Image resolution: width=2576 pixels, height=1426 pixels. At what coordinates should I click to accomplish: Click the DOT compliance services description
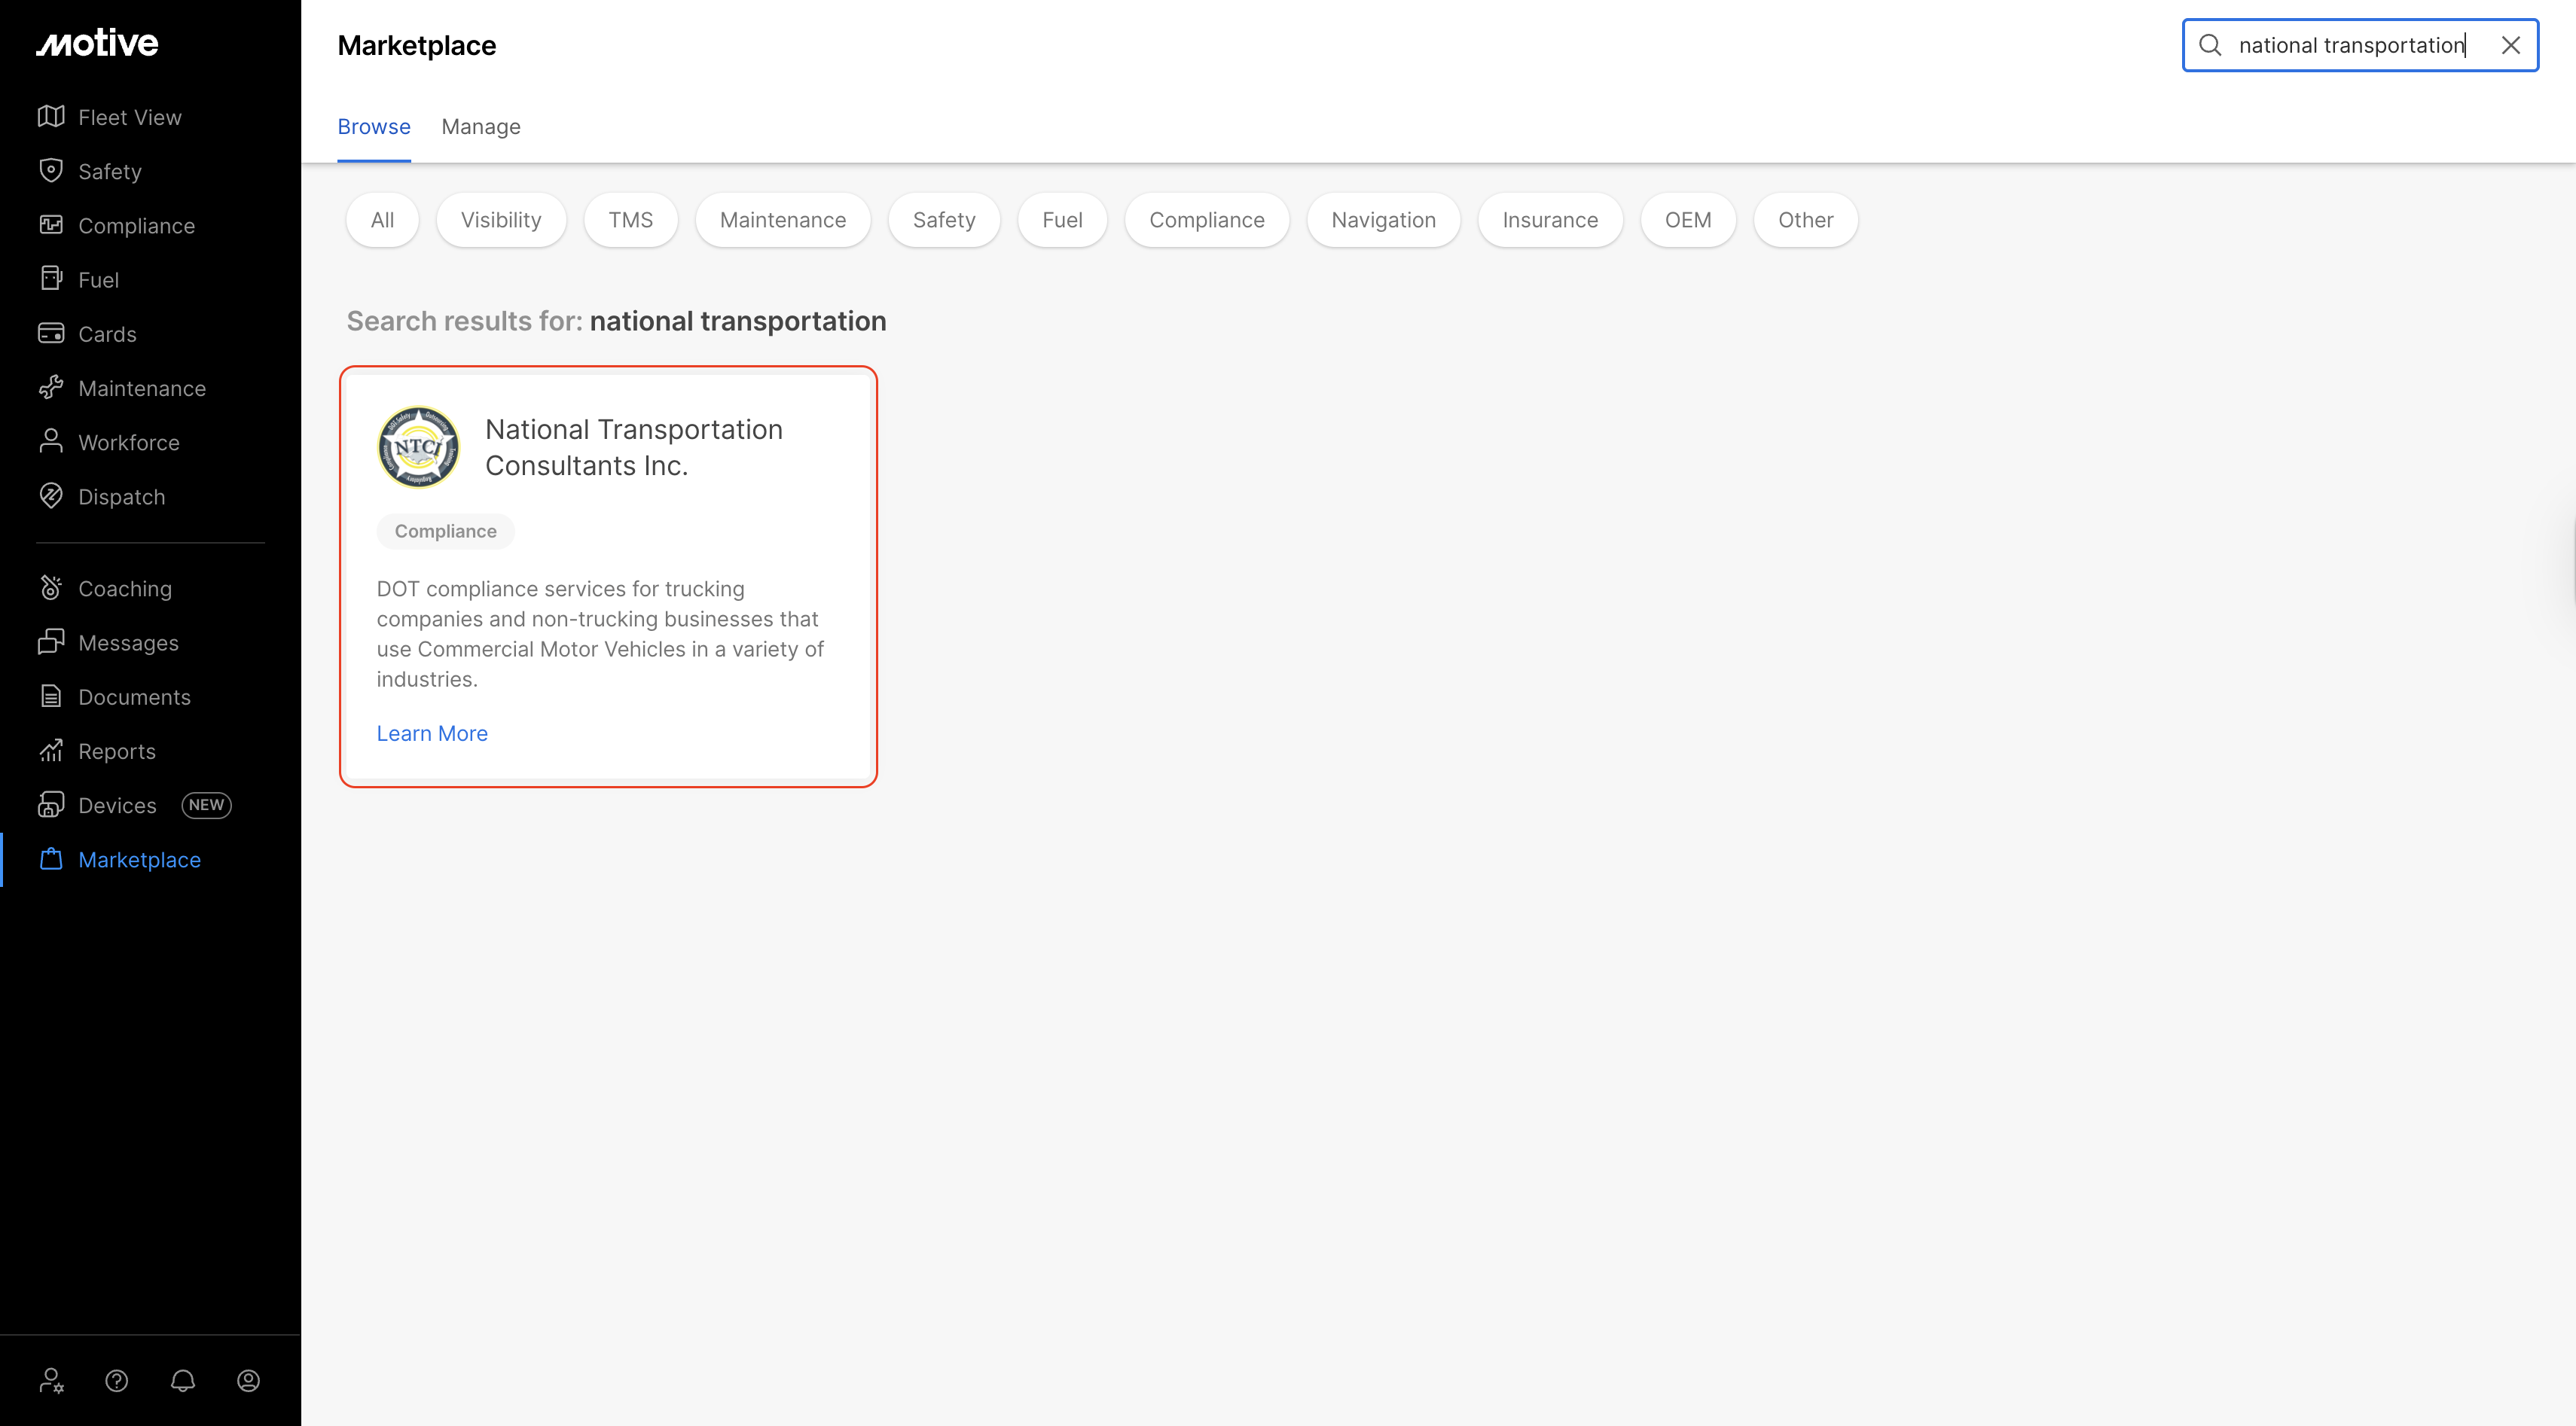point(600,633)
